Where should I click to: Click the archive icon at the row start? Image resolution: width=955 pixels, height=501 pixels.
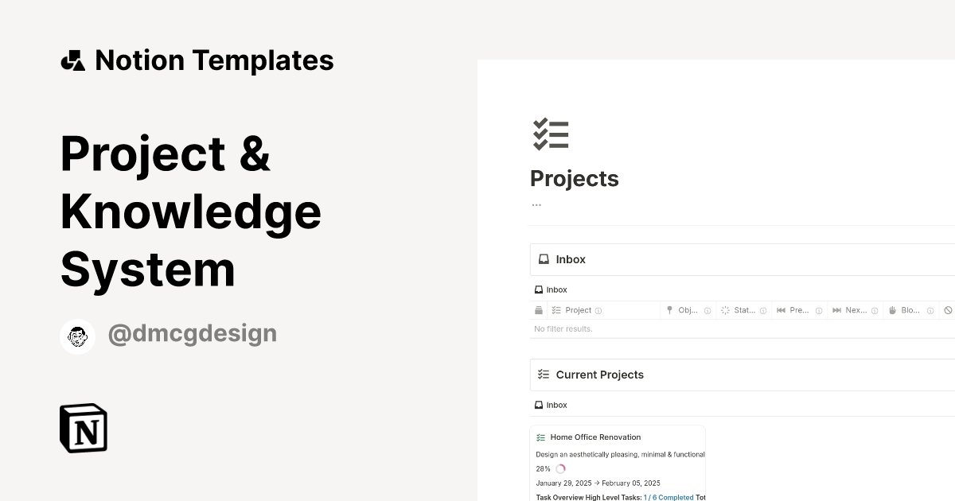coord(539,309)
